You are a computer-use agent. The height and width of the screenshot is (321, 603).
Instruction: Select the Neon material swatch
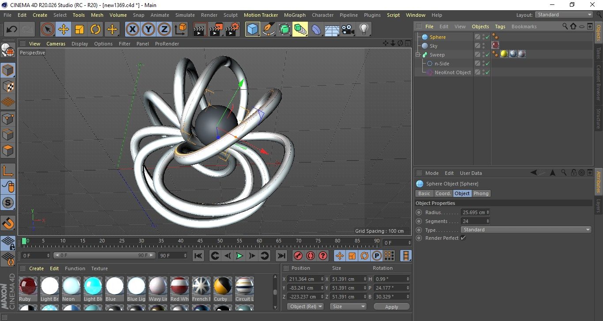tap(71, 289)
